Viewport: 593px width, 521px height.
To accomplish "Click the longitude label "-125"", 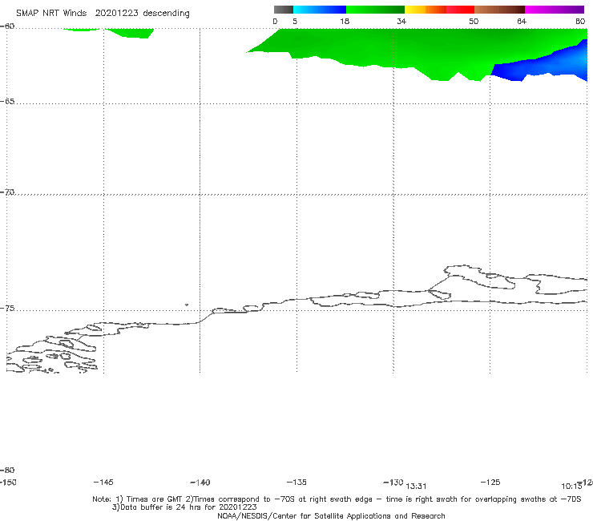I will (490, 482).
